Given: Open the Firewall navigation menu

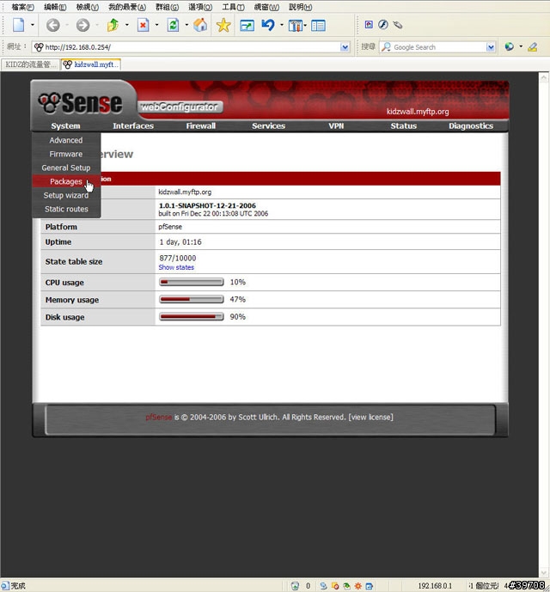Looking at the screenshot, I should pyautogui.click(x=200, y=125).
